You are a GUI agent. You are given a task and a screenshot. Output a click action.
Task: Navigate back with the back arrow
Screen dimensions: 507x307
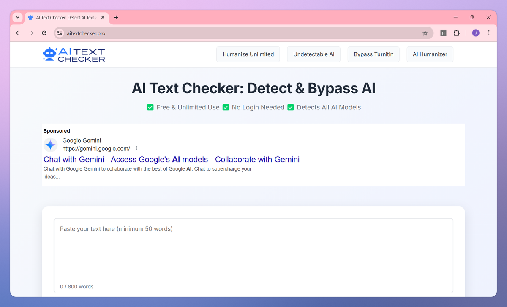[18, 33]
